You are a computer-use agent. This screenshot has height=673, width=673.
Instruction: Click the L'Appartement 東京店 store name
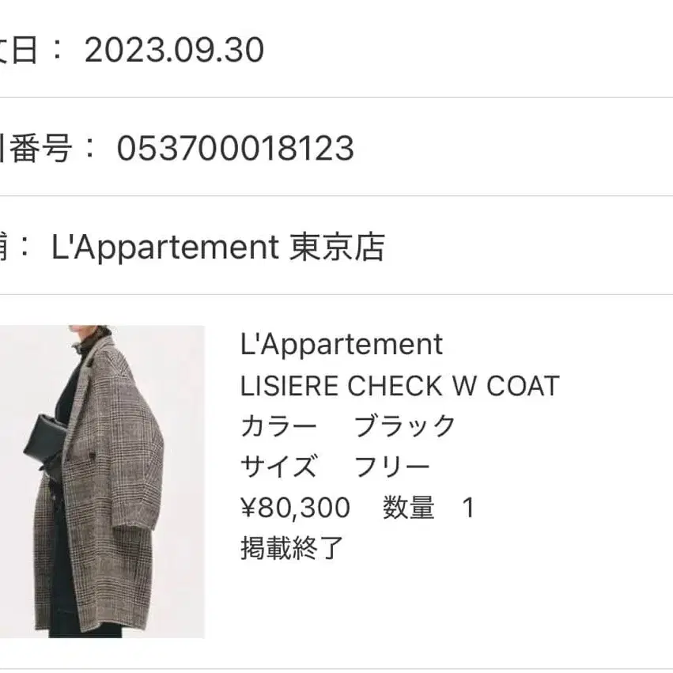(x=218, y=248)
